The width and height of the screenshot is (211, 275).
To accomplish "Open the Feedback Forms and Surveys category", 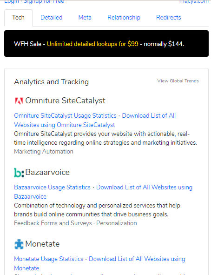I will [x=53, y=223].
